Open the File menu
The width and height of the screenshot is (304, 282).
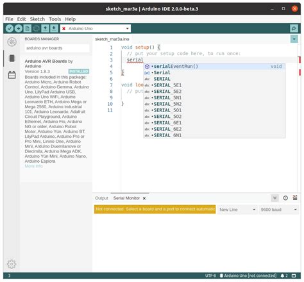(9, 19)
